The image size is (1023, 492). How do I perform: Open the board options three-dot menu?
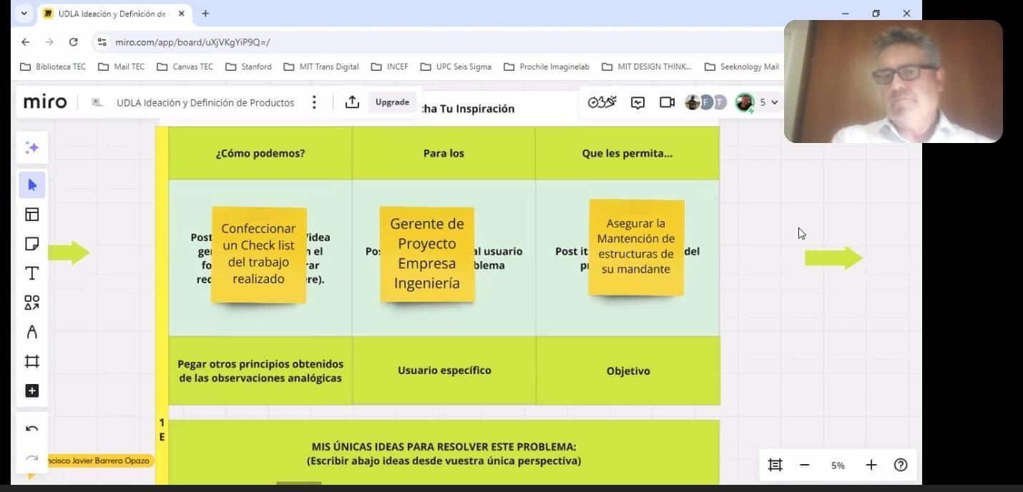tap(314, 102)
